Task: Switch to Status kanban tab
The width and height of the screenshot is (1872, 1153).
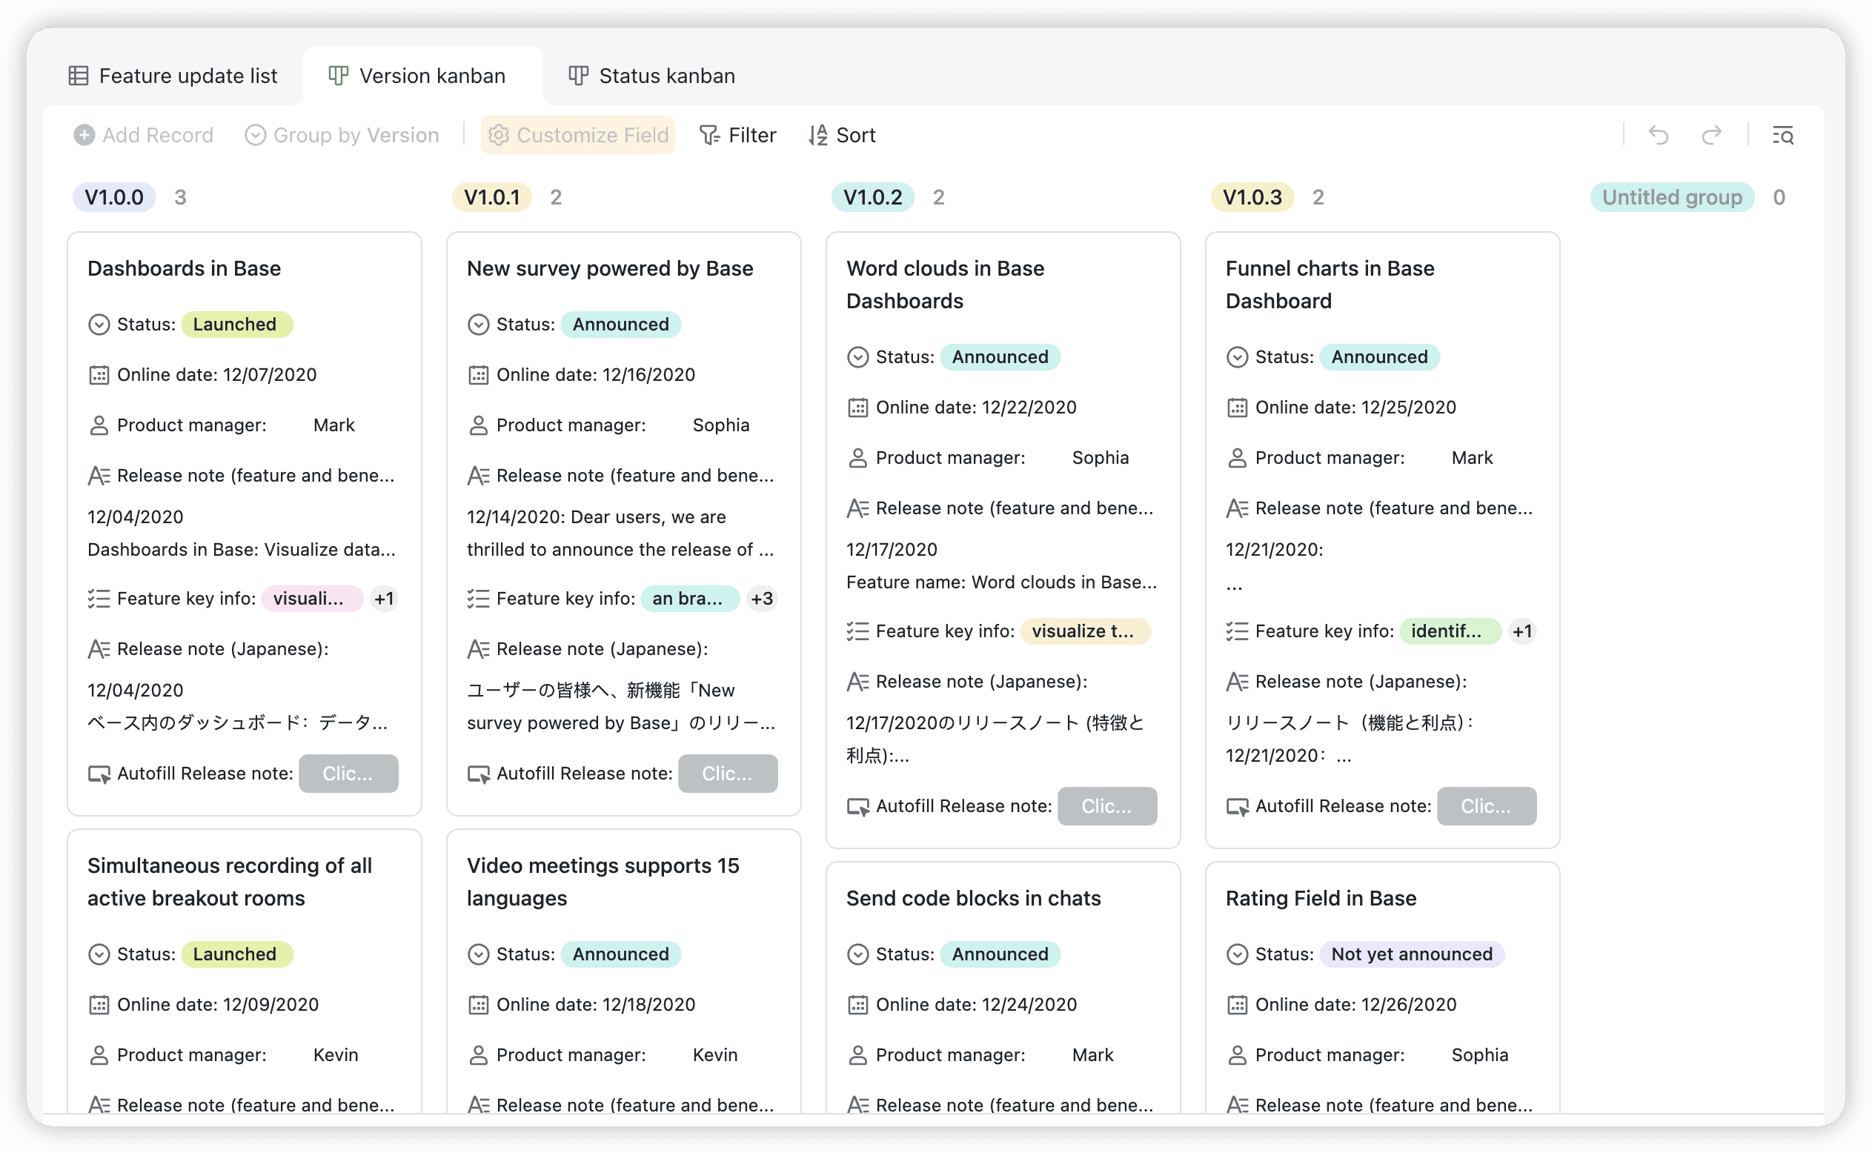Action: point(652,76)
